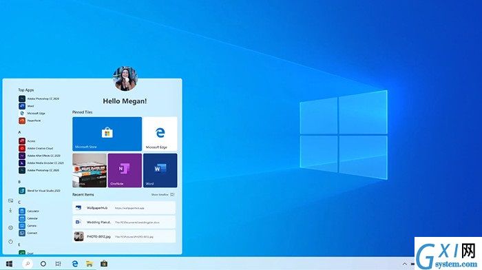Launch Word from the Top Apps list
This screenshot has height=270, width=482.
[26, 106]
